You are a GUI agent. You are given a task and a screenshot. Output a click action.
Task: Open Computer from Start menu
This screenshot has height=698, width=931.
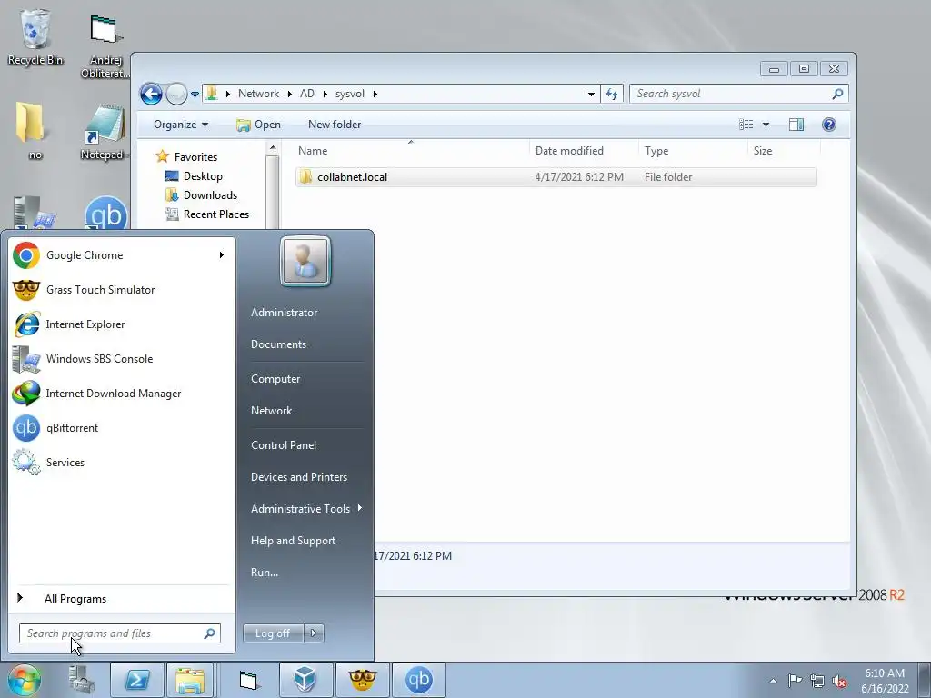point(275,379)
